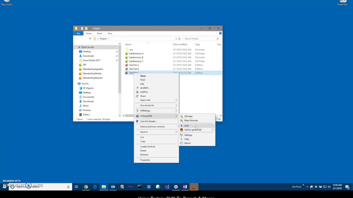The image size is (353, 198).
Task: Show hidden system tray icons
Action: click(307, 187)
